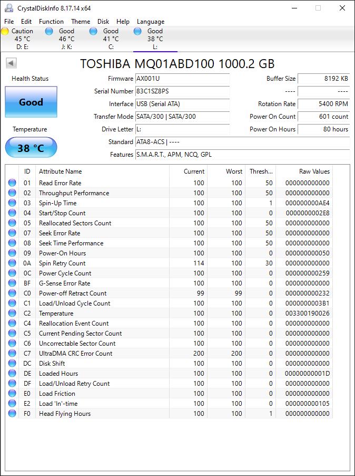This screenshot has height=476, width=355.
Task: Select the yellow Caution disk D: E: indicator
Action: [x=5, y=31]
